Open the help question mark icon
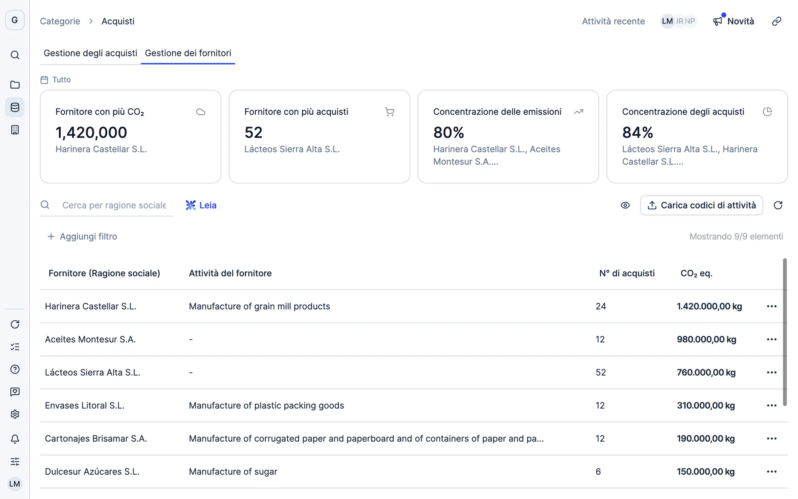Viewport: 798px width, 499px height. [x=15, y=369]
